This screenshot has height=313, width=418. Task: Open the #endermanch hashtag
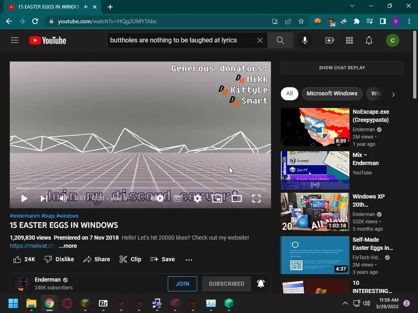pos(25,216)
